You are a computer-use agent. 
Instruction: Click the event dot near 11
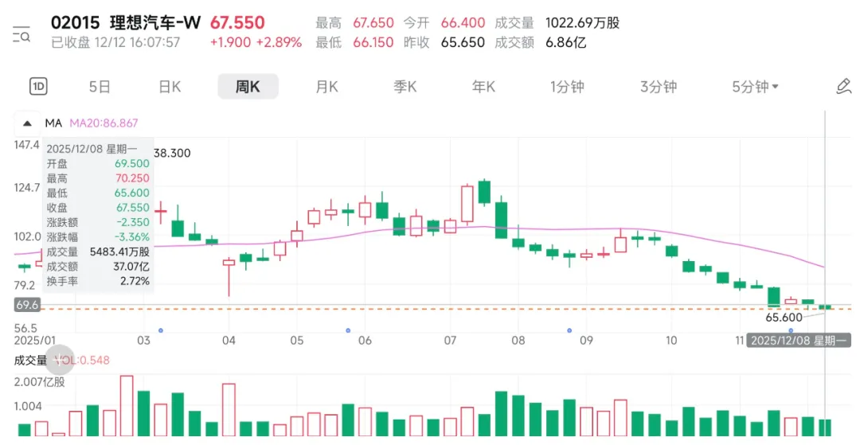[791, 330]
